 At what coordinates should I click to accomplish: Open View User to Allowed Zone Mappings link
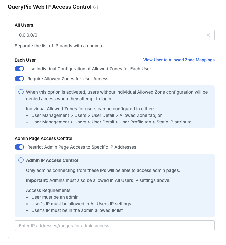(x=179, y=60)
